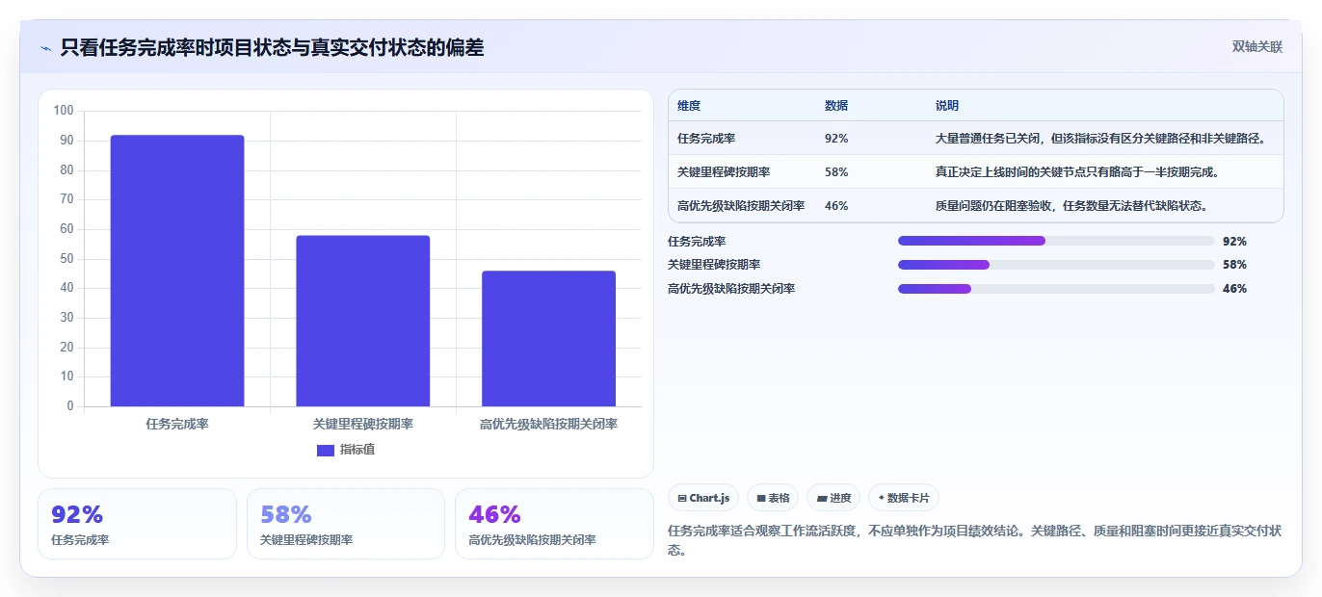1322x597 pixels.
Task: Click the 指标值 legend label
Action: (x=357, y=450)
